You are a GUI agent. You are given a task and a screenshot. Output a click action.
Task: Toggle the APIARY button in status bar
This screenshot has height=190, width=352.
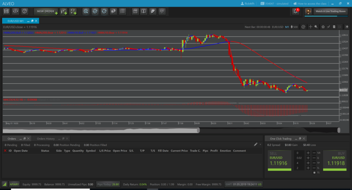(14, 184)
